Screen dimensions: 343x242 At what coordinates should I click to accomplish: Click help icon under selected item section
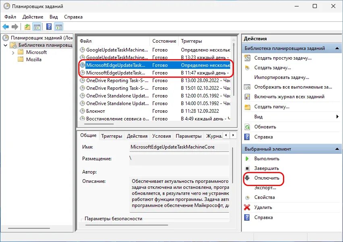[247, 217]
